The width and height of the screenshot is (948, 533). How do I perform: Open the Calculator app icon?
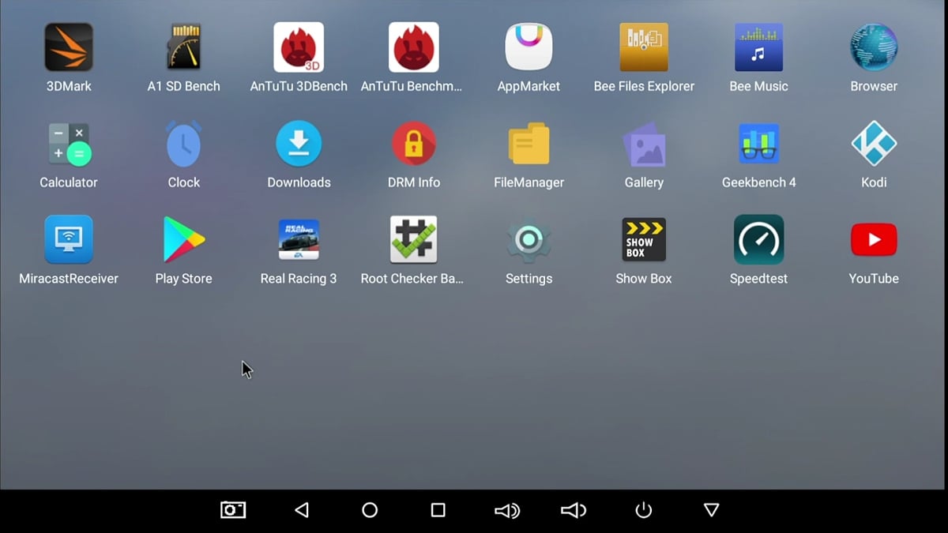tap(69, 144)
